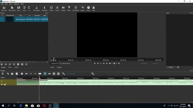Paste the clip on the timeline
The height and width of the screenshot is (108, 193).
17,74
